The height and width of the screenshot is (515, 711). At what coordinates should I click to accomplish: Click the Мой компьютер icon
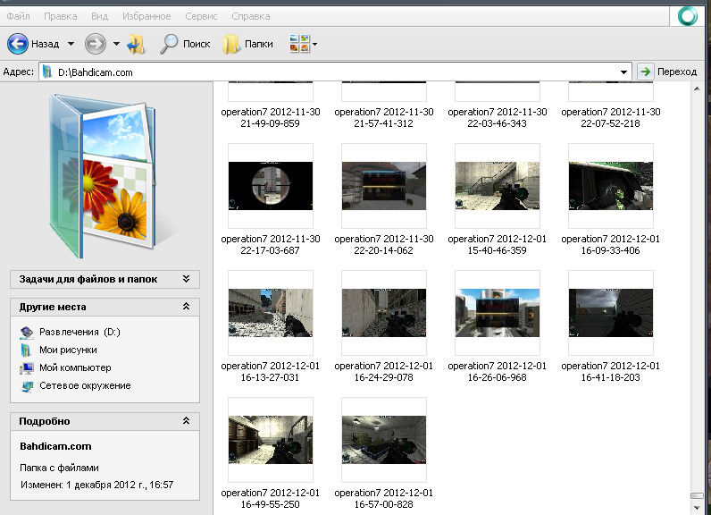tap(27, 368)
